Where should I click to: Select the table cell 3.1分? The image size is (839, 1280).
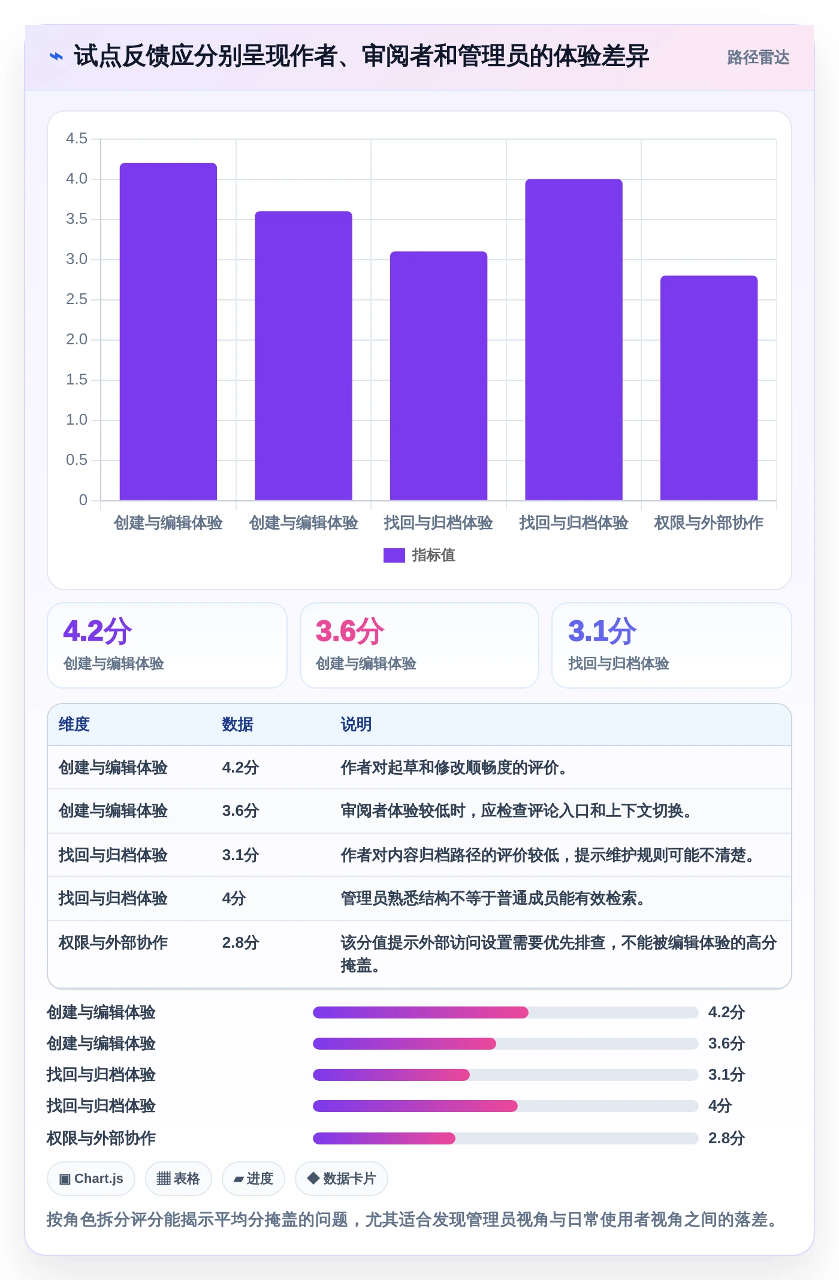240,855
